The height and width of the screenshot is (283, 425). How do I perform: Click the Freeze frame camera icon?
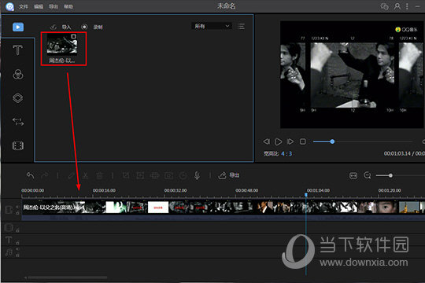(x=168, y=175)
